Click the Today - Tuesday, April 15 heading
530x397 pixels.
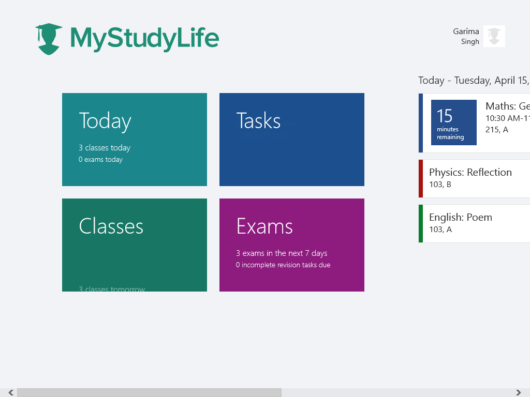pos(474,80)
